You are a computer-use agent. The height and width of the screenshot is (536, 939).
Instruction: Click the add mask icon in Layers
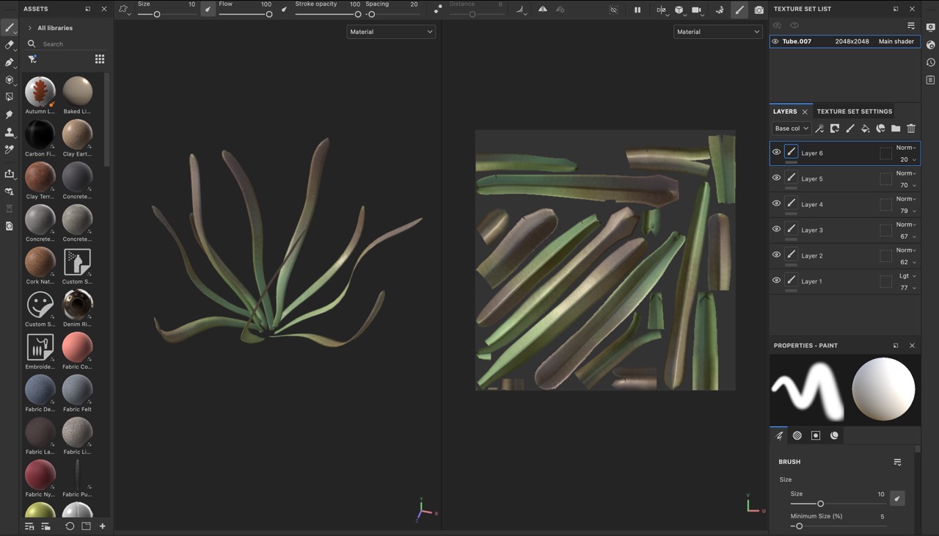point(835,128)
